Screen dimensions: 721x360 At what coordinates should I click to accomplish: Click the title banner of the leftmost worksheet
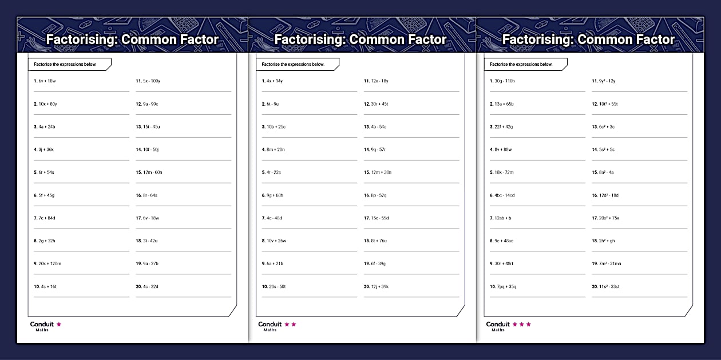pos(132,39)
